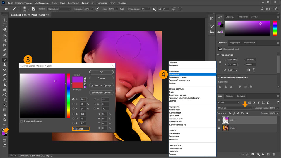The height and width of the screenshot is (158, 281).
Task: Select the L radio button
Action: [95, 99]
